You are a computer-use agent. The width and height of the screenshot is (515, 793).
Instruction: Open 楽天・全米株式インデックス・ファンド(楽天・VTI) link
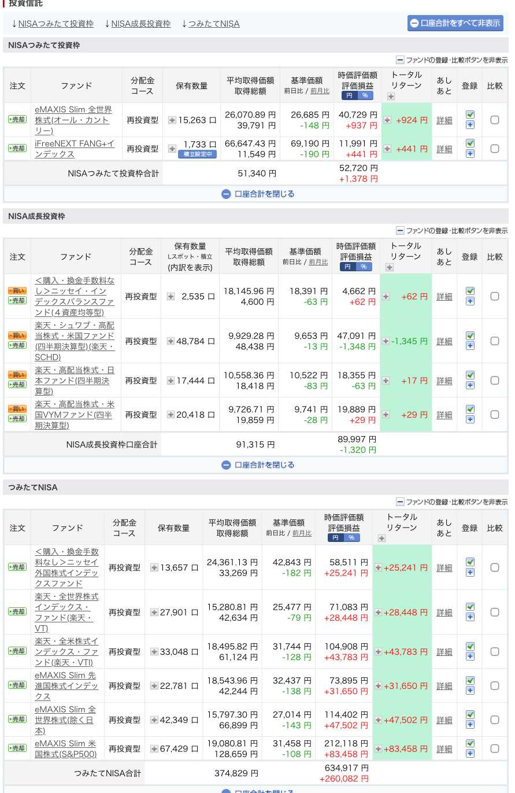[x=66, y=651]
